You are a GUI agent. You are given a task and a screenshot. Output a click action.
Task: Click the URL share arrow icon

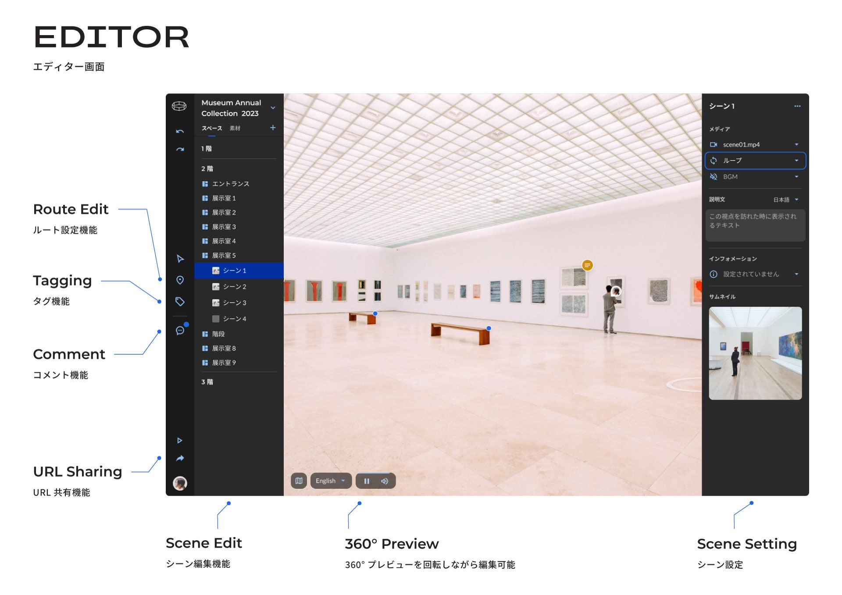coord(180,458)
